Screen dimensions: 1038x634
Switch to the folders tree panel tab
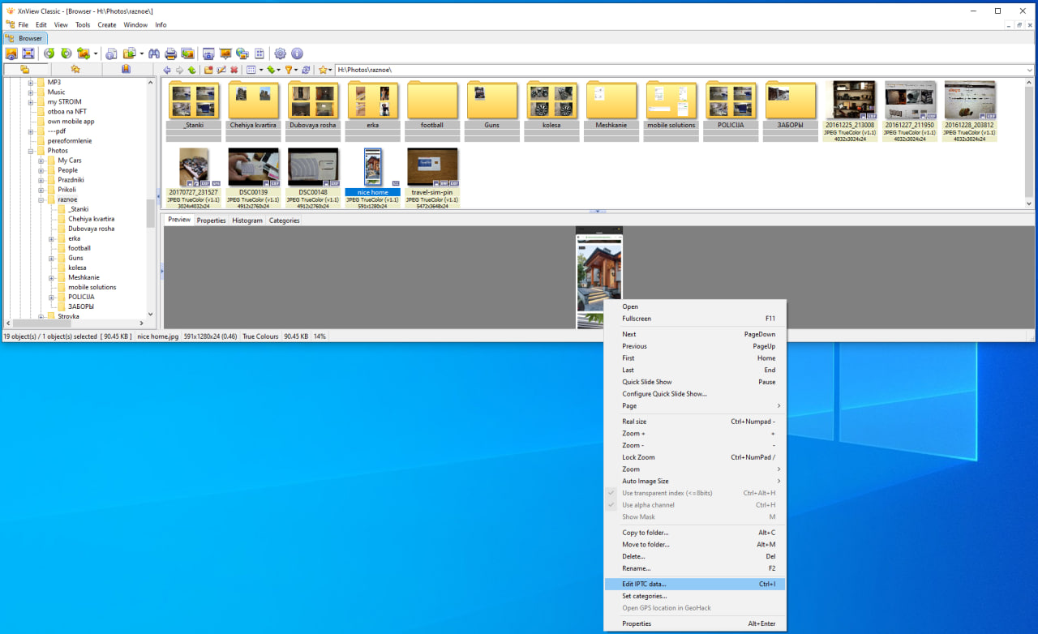tap(25, 70)
